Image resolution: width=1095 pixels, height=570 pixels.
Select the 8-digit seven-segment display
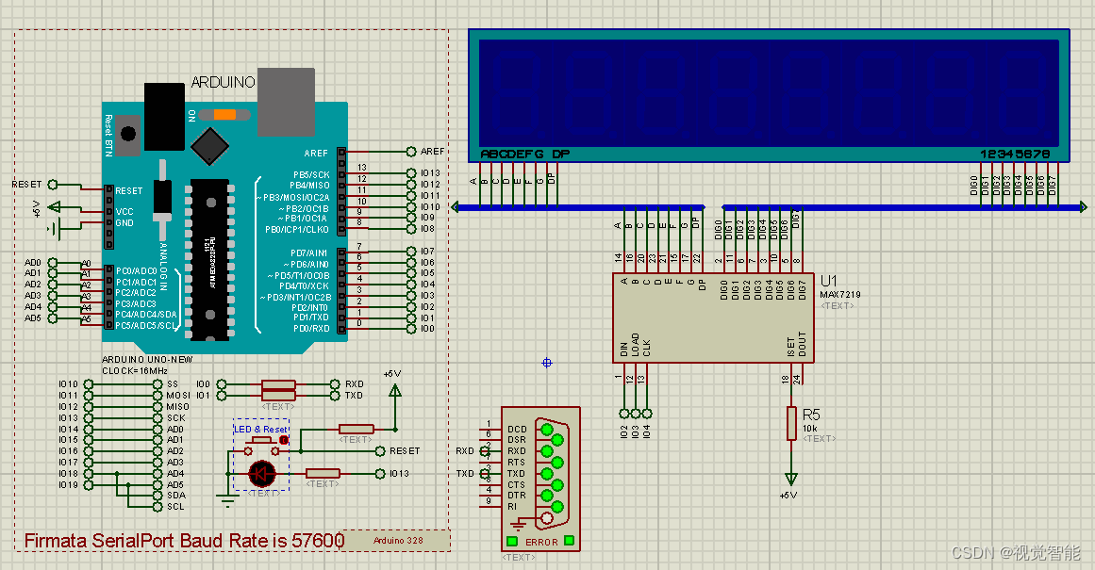click(769, 96)
